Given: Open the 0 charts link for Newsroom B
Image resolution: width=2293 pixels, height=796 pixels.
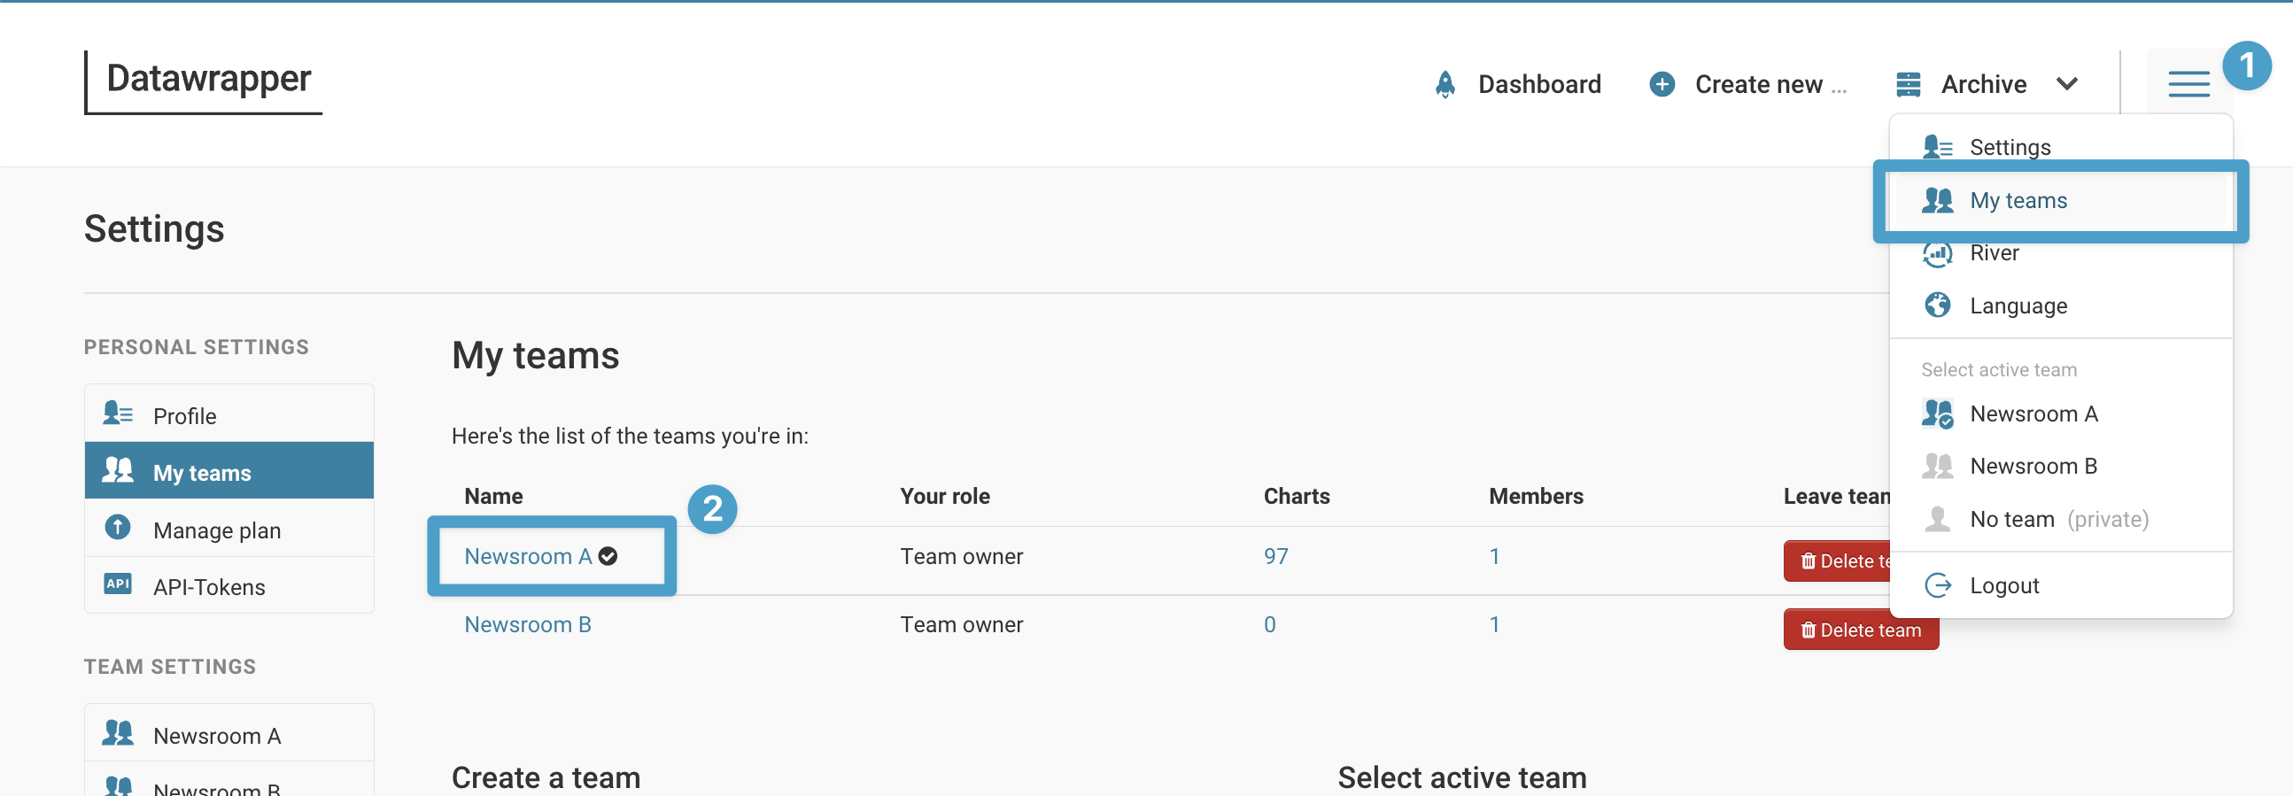Looking at the screenshot, I should click(1269, 625).
